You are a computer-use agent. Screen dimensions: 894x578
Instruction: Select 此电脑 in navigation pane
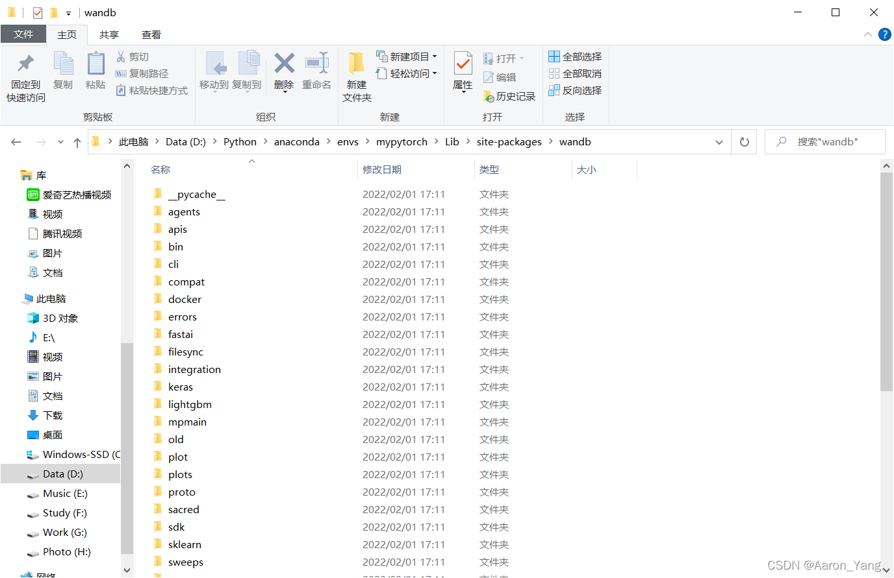[x=44, y=299]
